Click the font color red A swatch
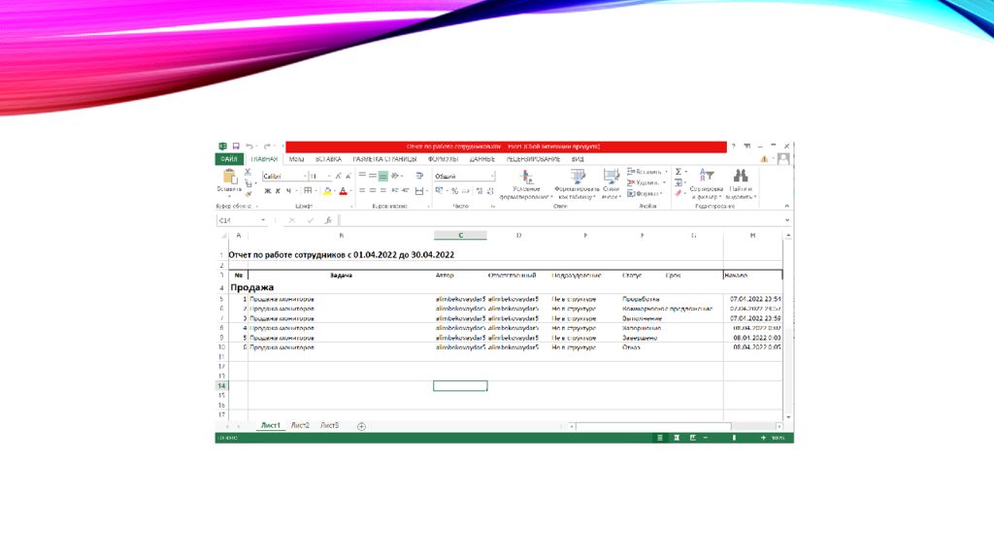This screenshot has height=559, width=994. tap(343, 191)
